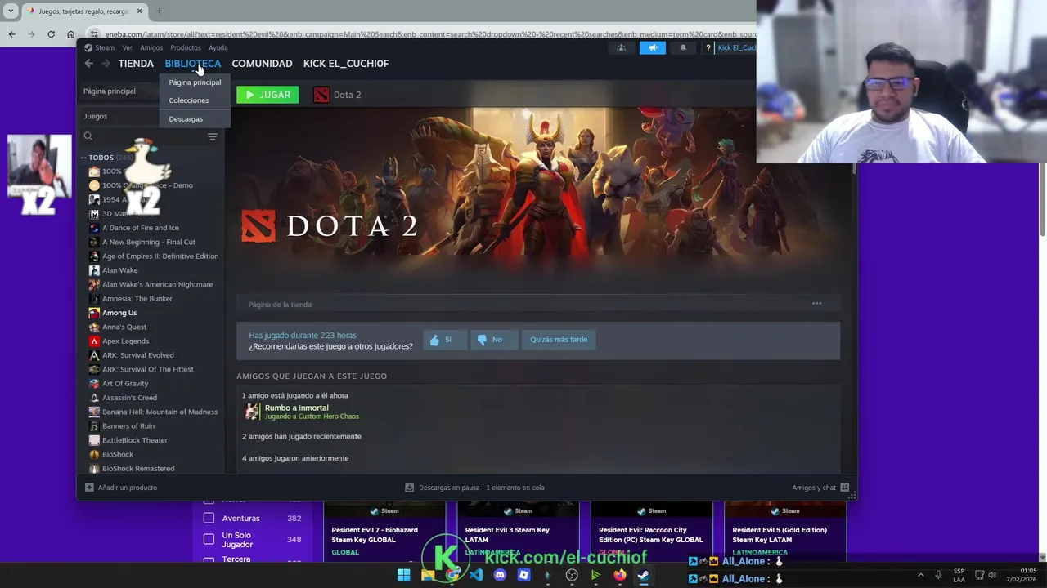1047x588 pixels.
Task: Click the No recommendation button
Action: click(493, 340)
